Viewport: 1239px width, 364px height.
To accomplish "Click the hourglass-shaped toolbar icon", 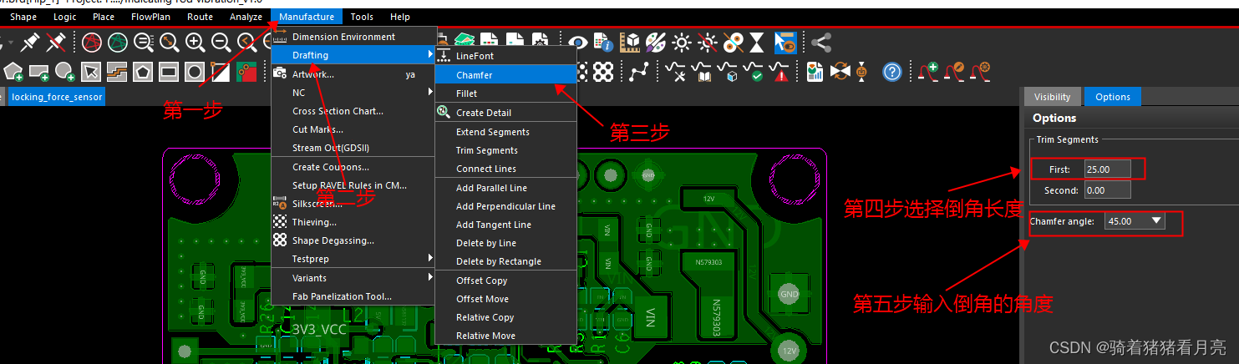I will coord(757,41).
